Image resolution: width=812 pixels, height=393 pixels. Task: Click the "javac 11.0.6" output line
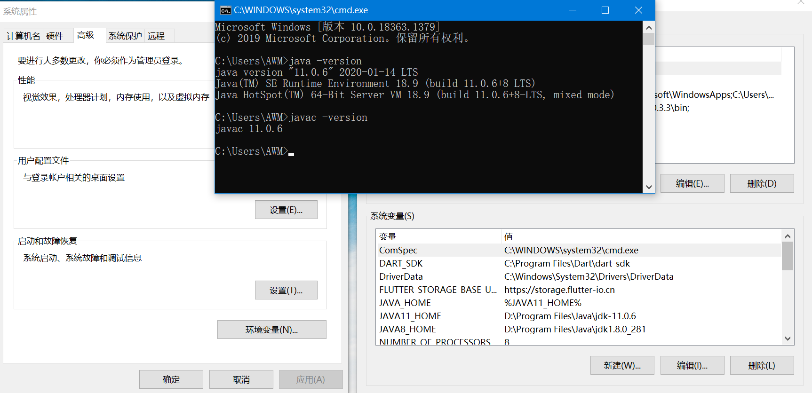pos(249,129)
